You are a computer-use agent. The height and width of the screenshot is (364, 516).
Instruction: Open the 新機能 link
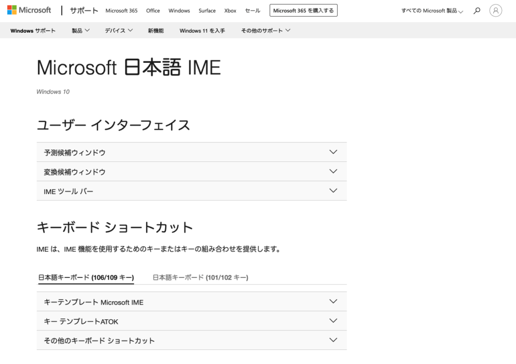pyautogui.click(x=156, y=31)
